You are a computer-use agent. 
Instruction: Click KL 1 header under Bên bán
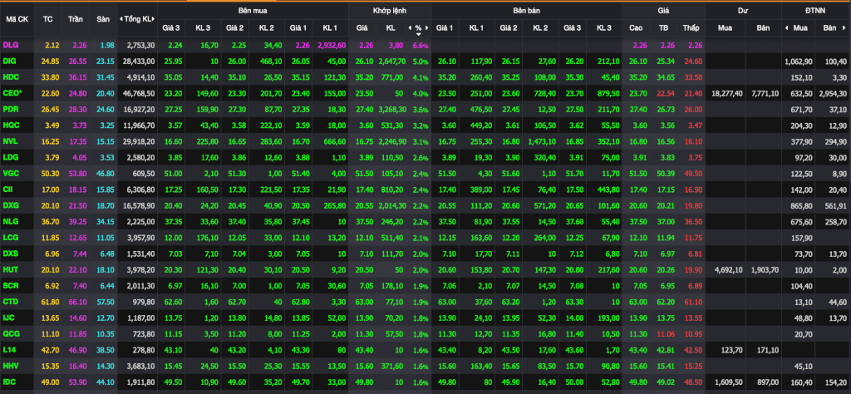pos(476,27)
